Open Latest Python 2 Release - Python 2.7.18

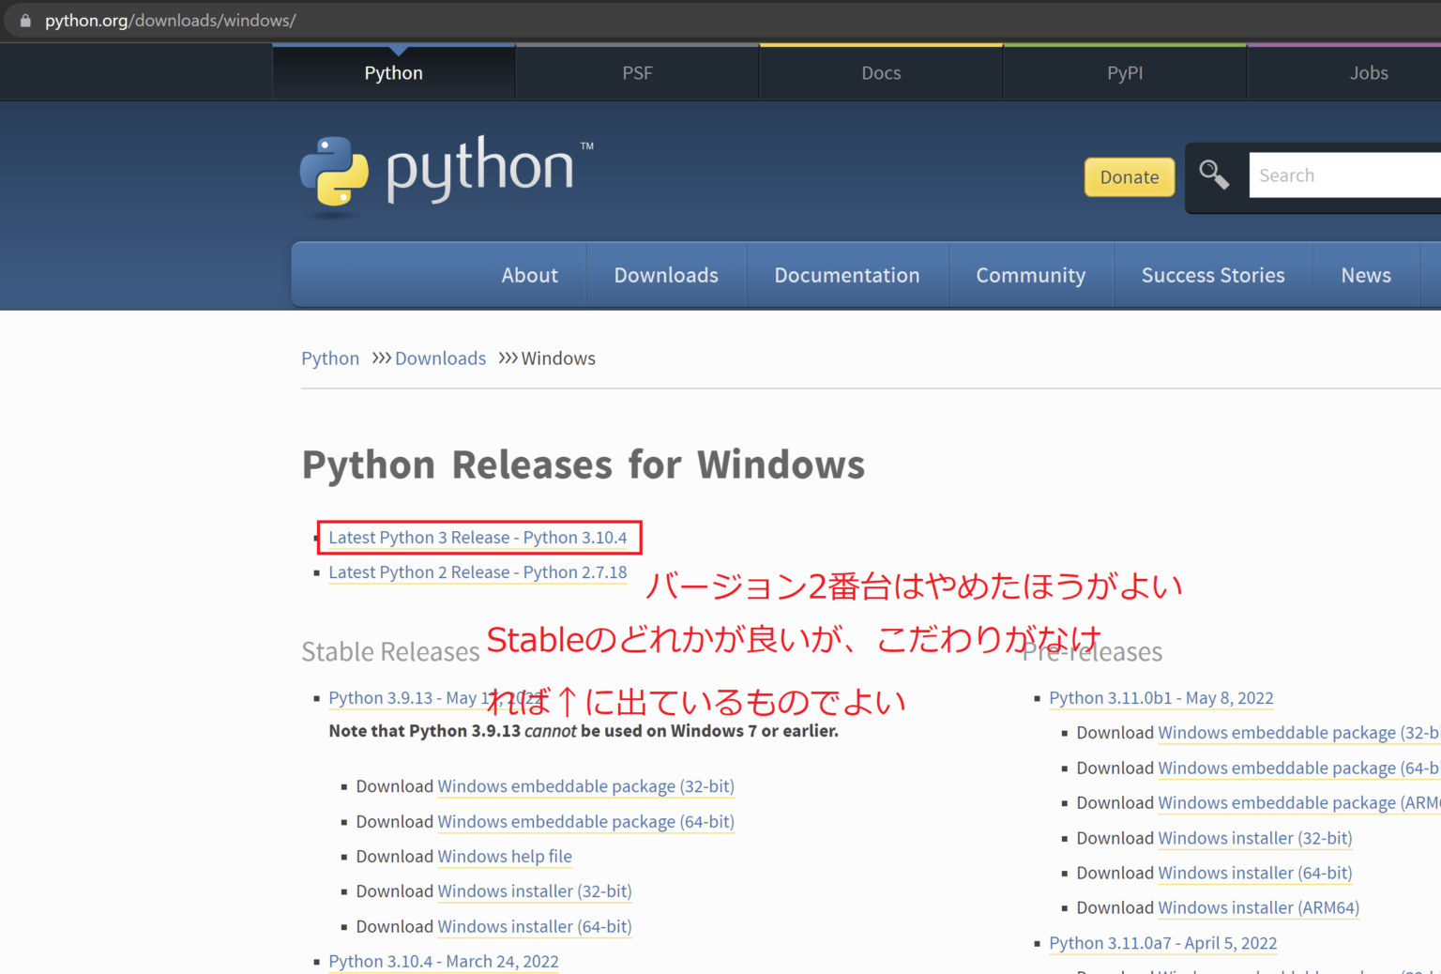[478, 572]
